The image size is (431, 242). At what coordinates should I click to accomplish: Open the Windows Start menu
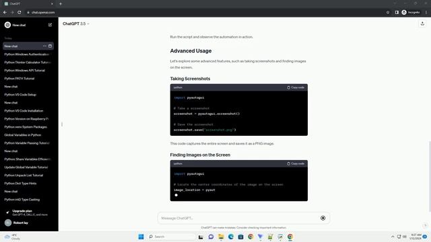pyautogui.click(x=141, y=237)
